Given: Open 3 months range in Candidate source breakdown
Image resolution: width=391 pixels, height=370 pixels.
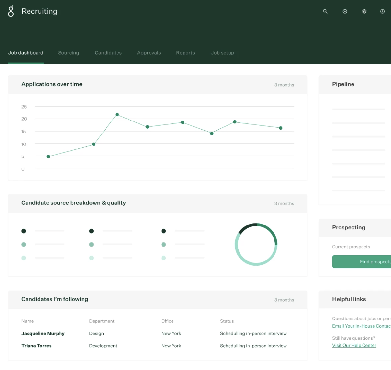Looking at the screenshot, I should [284, 203].
